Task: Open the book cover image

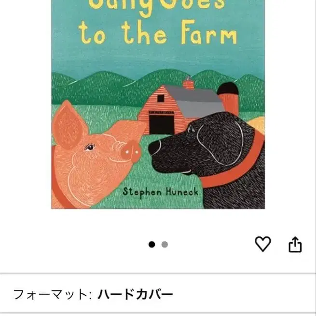Action: point(158,104)
